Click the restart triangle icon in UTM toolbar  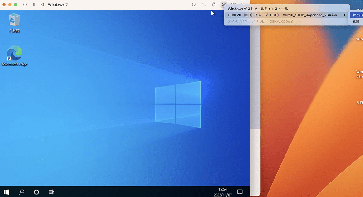(42, 5)
